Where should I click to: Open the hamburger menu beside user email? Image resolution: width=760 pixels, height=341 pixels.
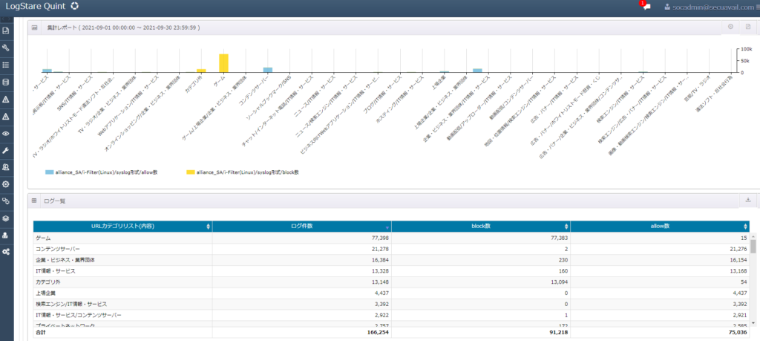pos(758,7)
